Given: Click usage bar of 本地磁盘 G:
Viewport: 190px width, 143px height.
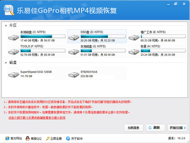Looking at the screenshot, I should [103, 51].
